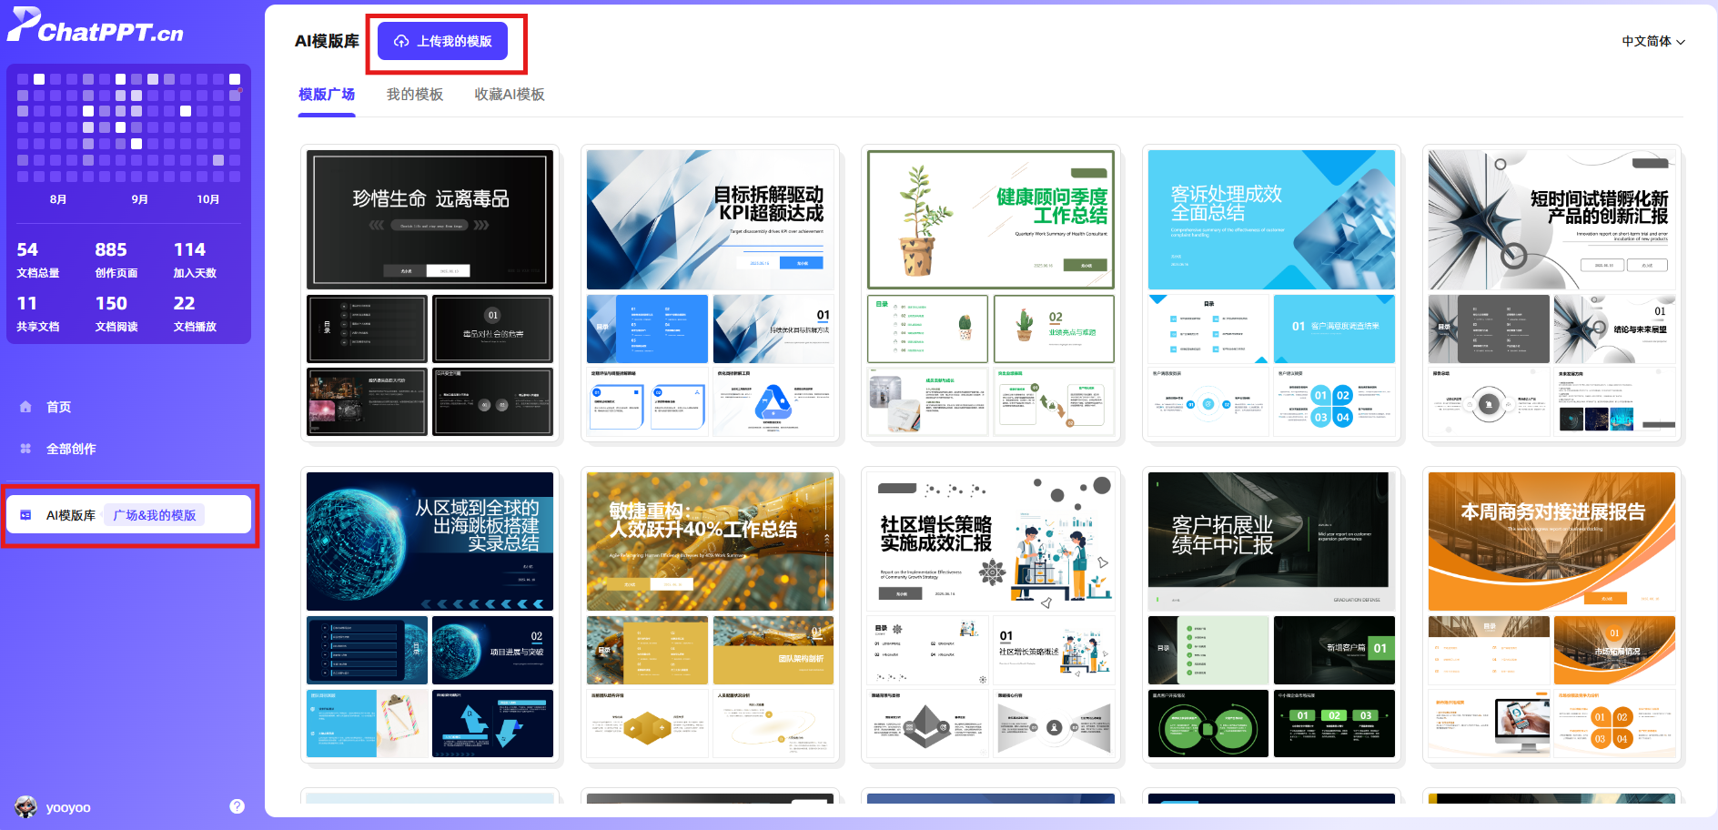Open the 收藏AI模板 tab

(510, 95)
